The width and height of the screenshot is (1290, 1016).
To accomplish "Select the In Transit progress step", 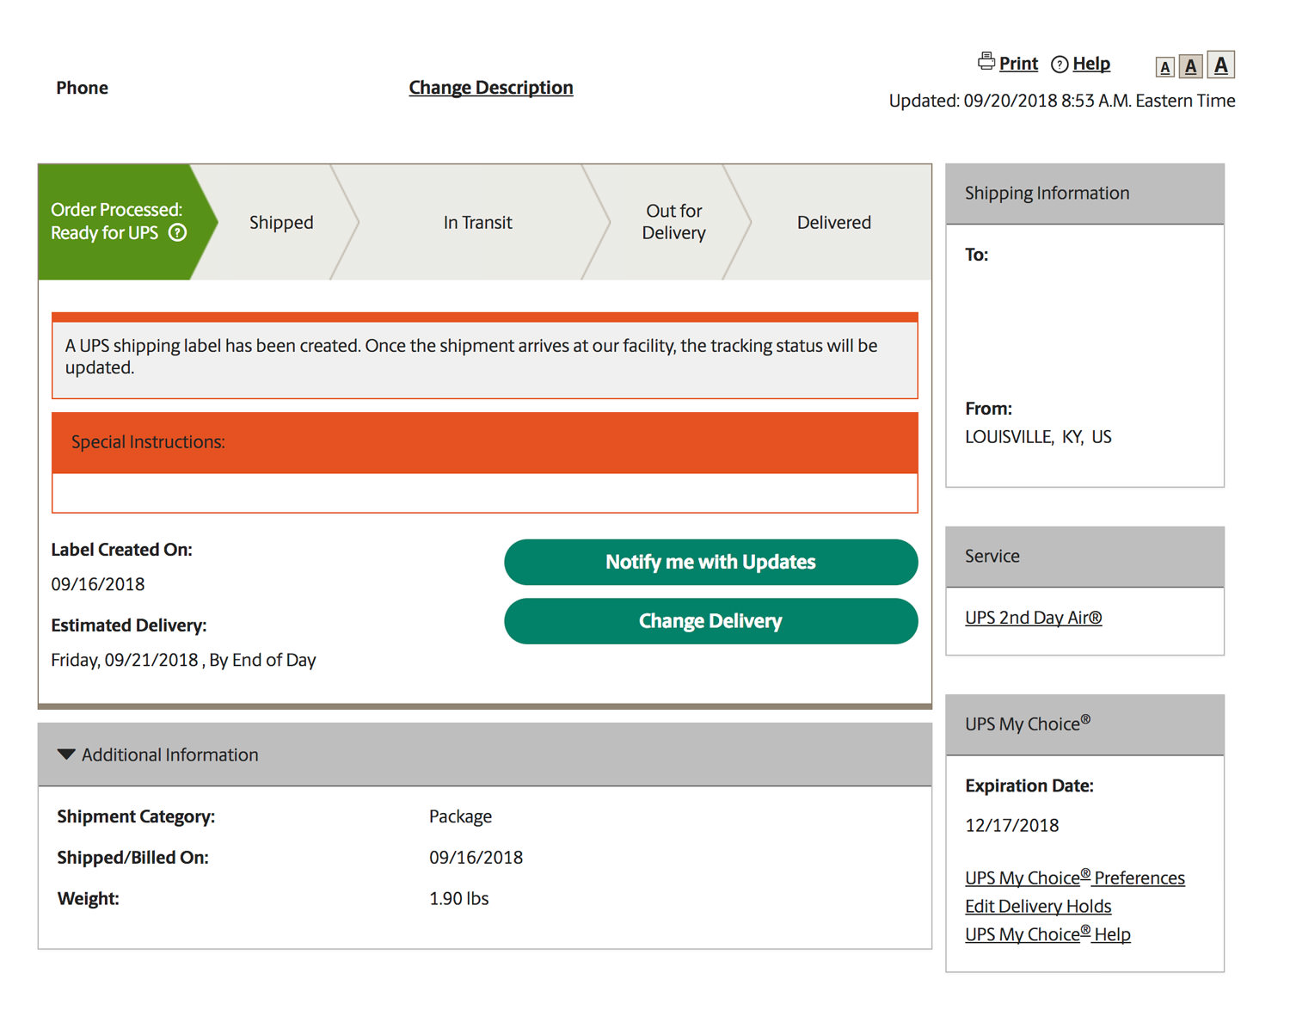I will point(477,222).
